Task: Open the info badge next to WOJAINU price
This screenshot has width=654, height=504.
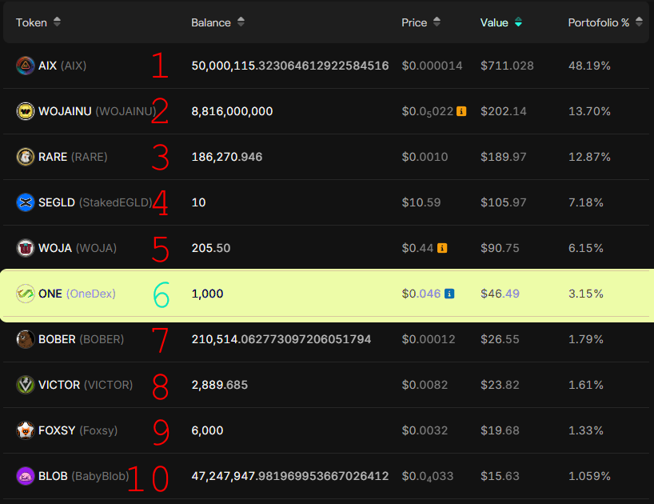Action: click(x=460, y=111)
